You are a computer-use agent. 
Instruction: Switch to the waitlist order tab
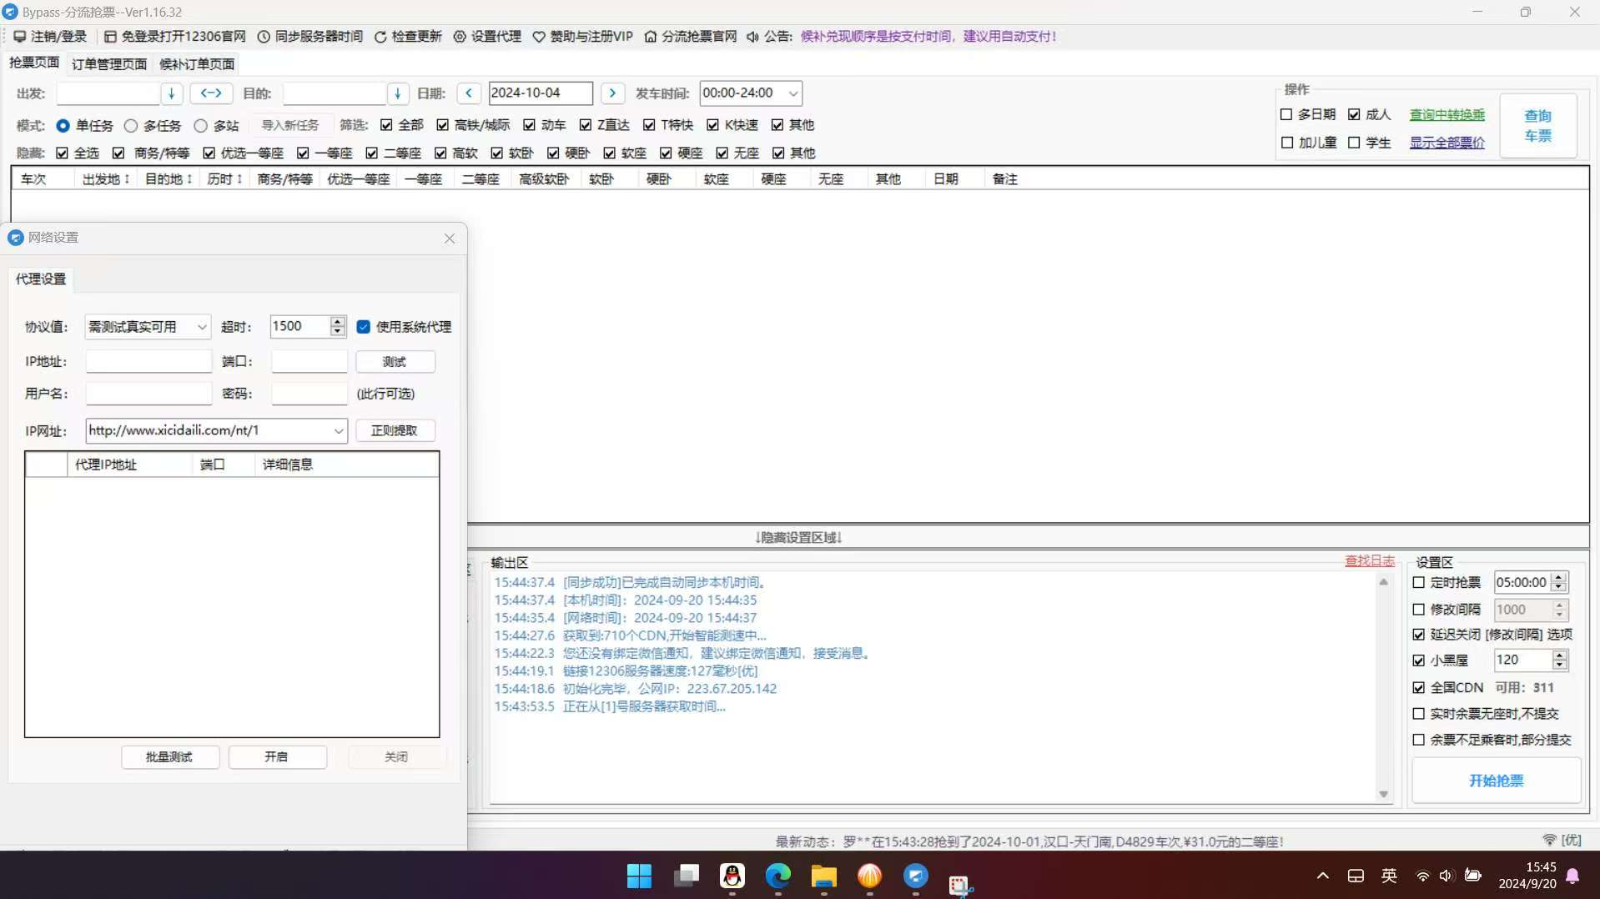197,64
